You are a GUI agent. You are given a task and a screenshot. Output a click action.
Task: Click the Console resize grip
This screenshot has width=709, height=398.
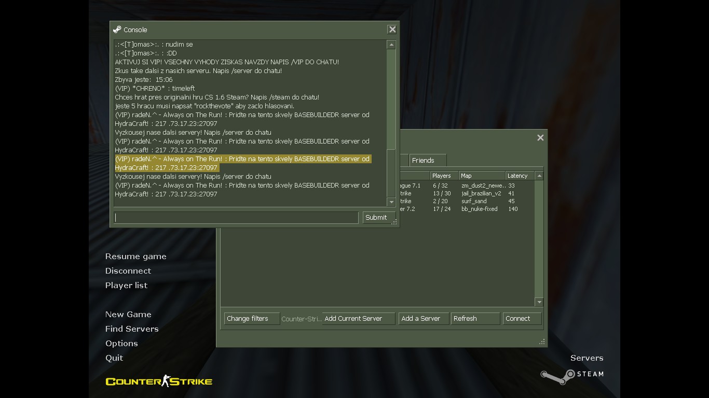(394, 222)
